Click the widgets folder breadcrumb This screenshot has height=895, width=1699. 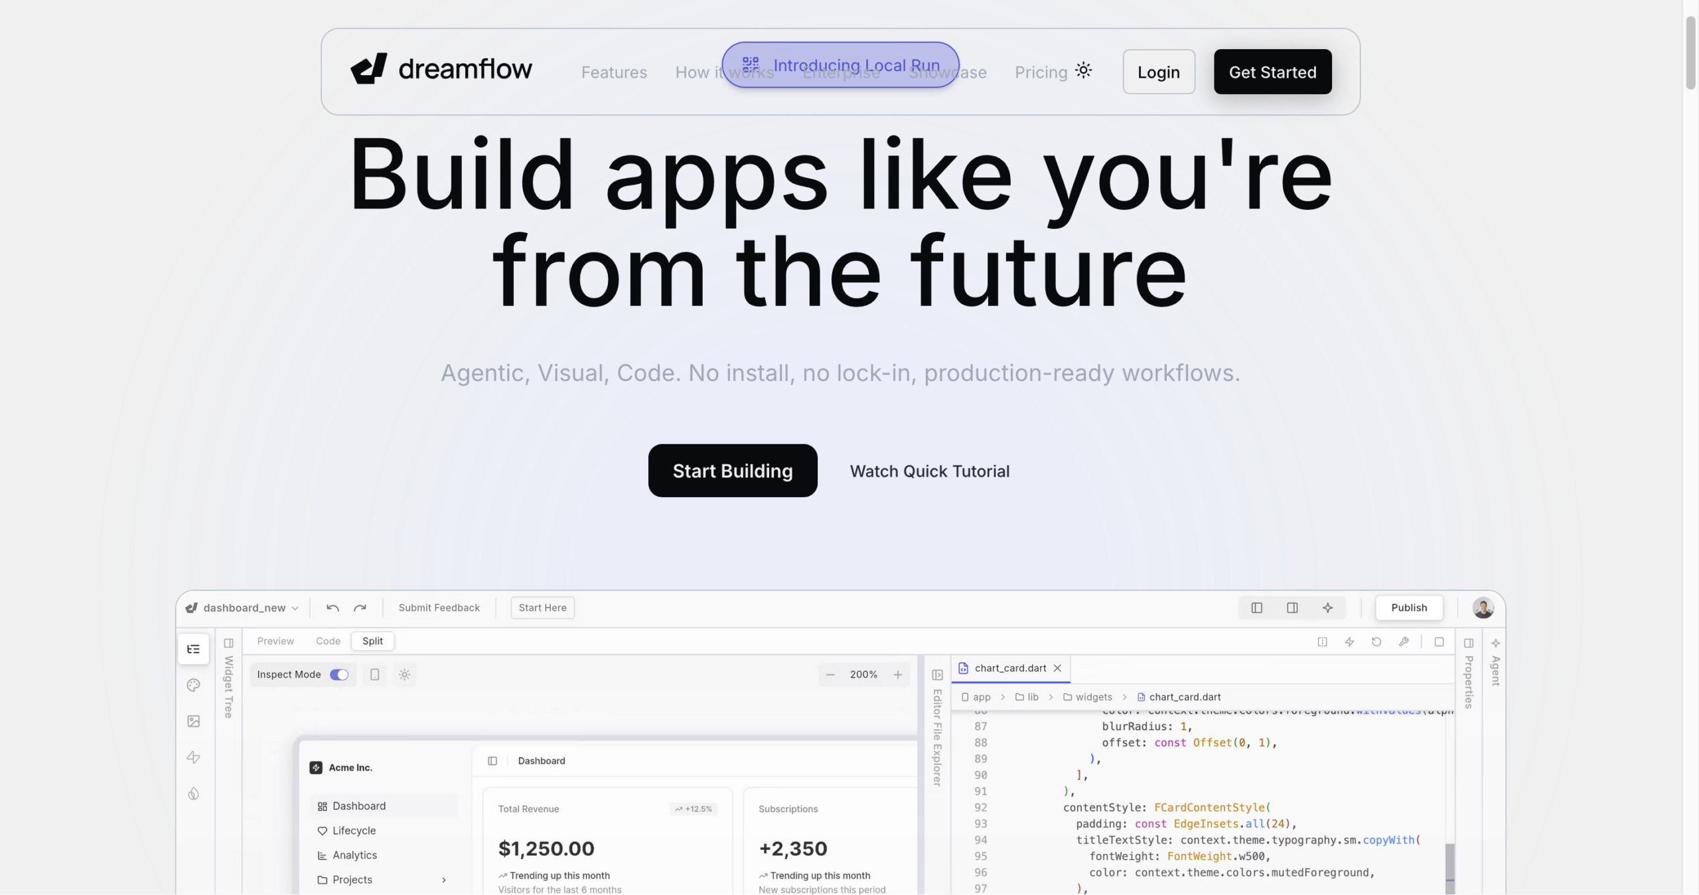click(x=1087, y=697)
